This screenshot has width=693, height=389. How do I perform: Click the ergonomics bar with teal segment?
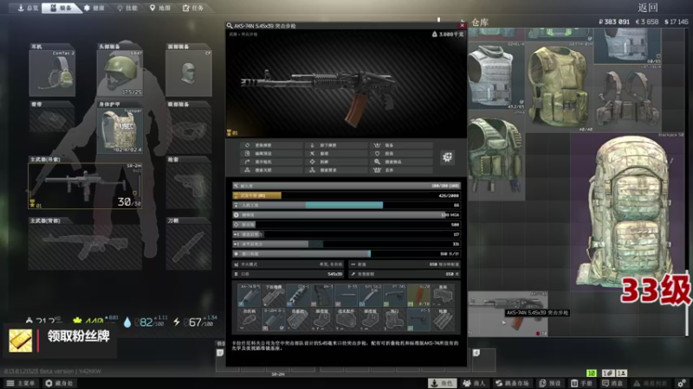pyautogui.click(x=346, y=205)
